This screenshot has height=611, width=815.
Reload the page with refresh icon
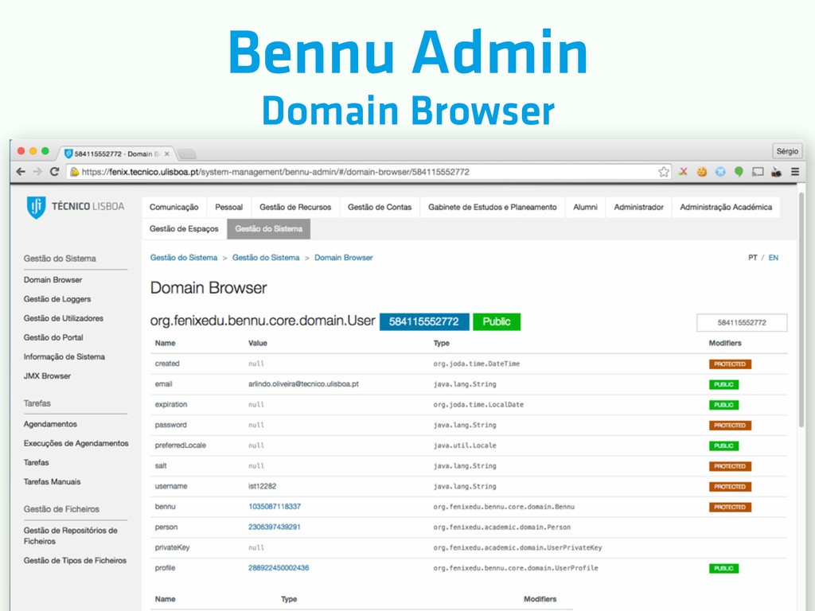tap(55, 172)
